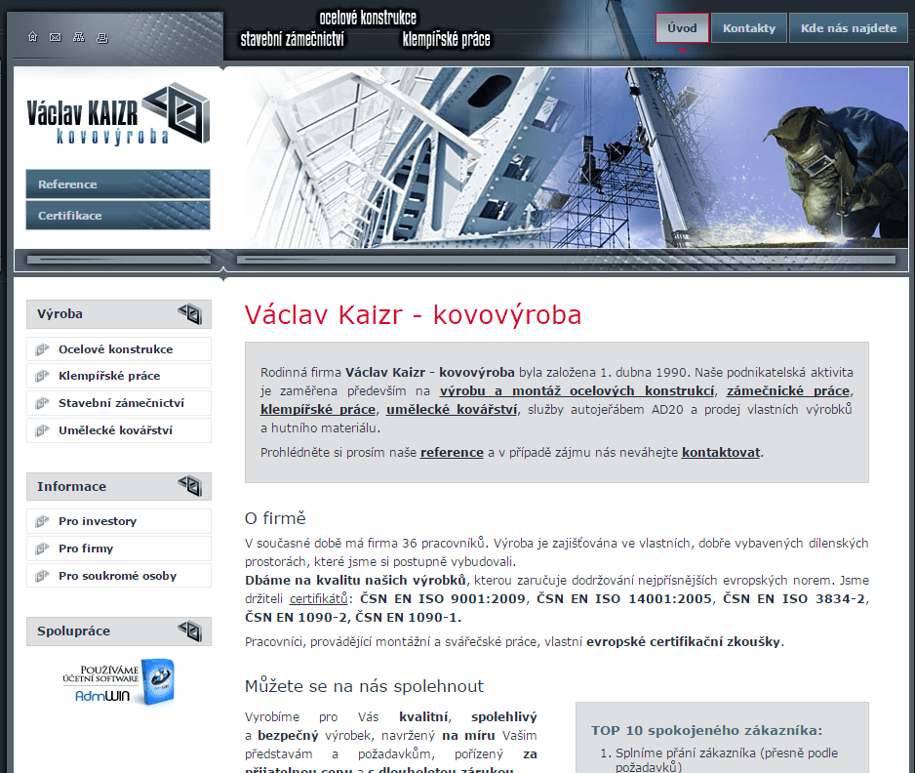Go to Ocelové konstrukce in Výroba menu
Image resolution: width=915 pixels, height=773 pixels.
[x=115, y=348]
